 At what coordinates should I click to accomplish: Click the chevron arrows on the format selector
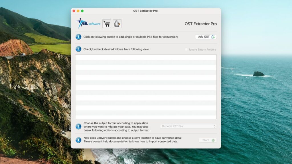pyautogui.click(x=214, y=126)
